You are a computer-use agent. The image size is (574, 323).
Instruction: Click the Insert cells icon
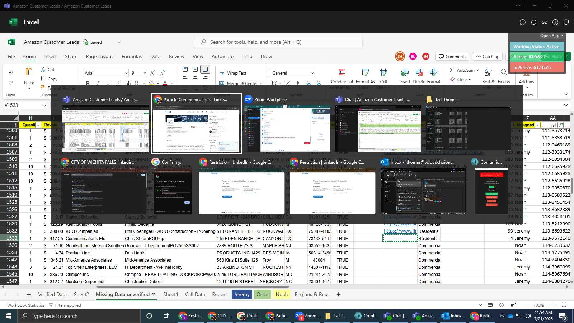click(x=405, y=72)
